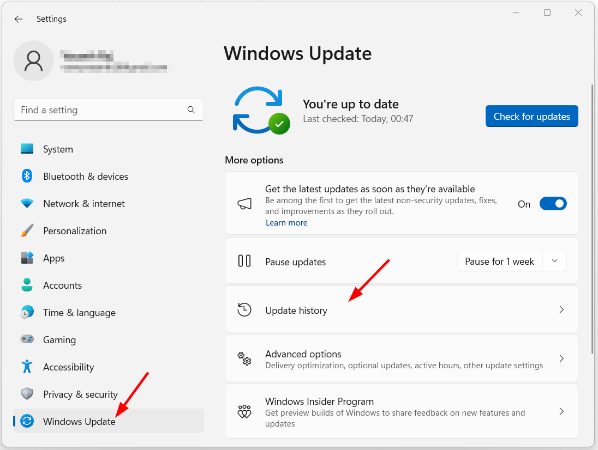Turn off get latest updates toggle
The image size is (598, 450).
[x=553, y=204]
